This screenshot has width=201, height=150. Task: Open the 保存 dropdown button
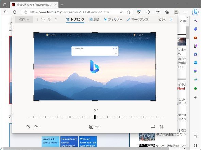coord(24,20)
